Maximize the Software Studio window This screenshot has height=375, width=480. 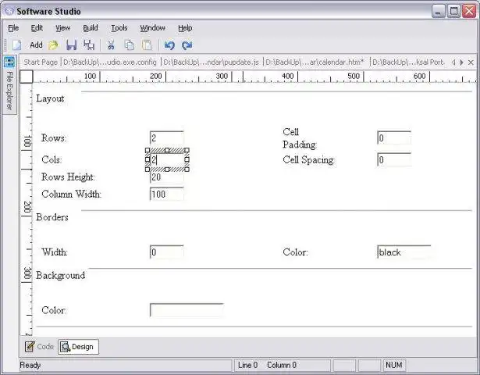click(x=454, y=12)
